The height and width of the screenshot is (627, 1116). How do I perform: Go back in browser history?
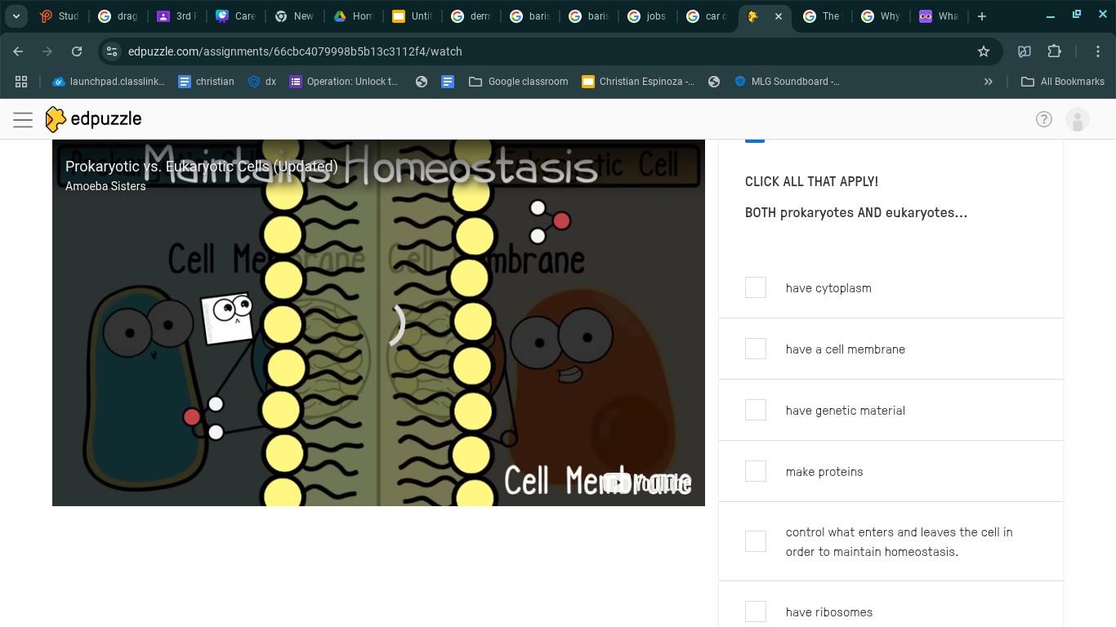point(18,51)
